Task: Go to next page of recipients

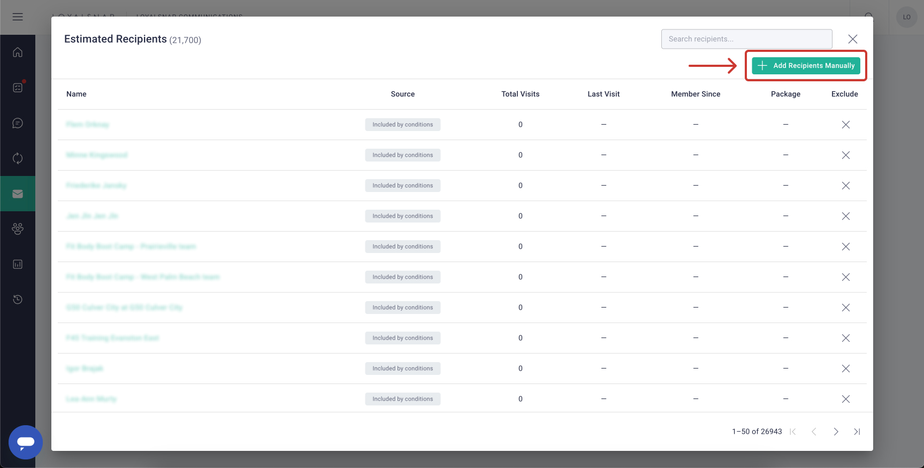Action: click(836, 432)
